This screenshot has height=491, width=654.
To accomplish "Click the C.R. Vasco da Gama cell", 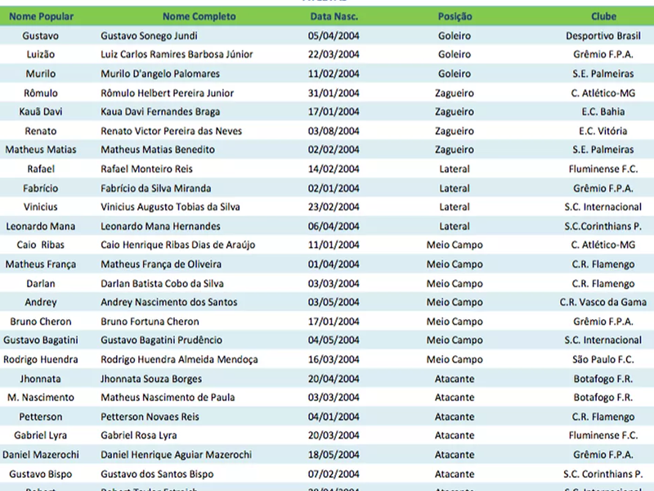I will [x=603, y=302].
